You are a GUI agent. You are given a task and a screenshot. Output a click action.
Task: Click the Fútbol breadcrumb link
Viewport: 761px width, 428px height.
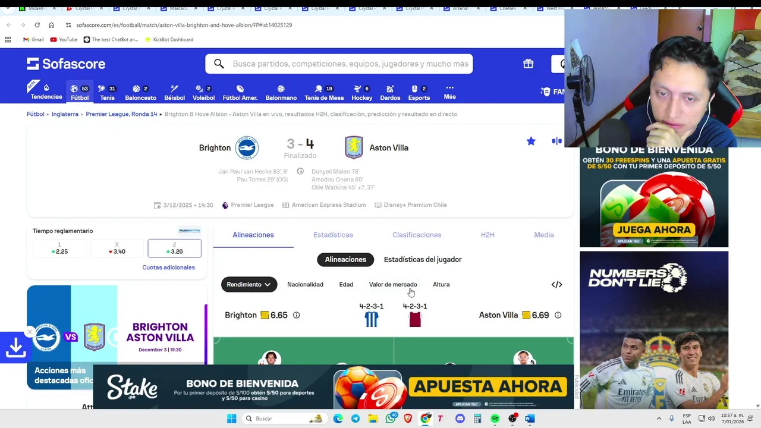tap(36, 114)
